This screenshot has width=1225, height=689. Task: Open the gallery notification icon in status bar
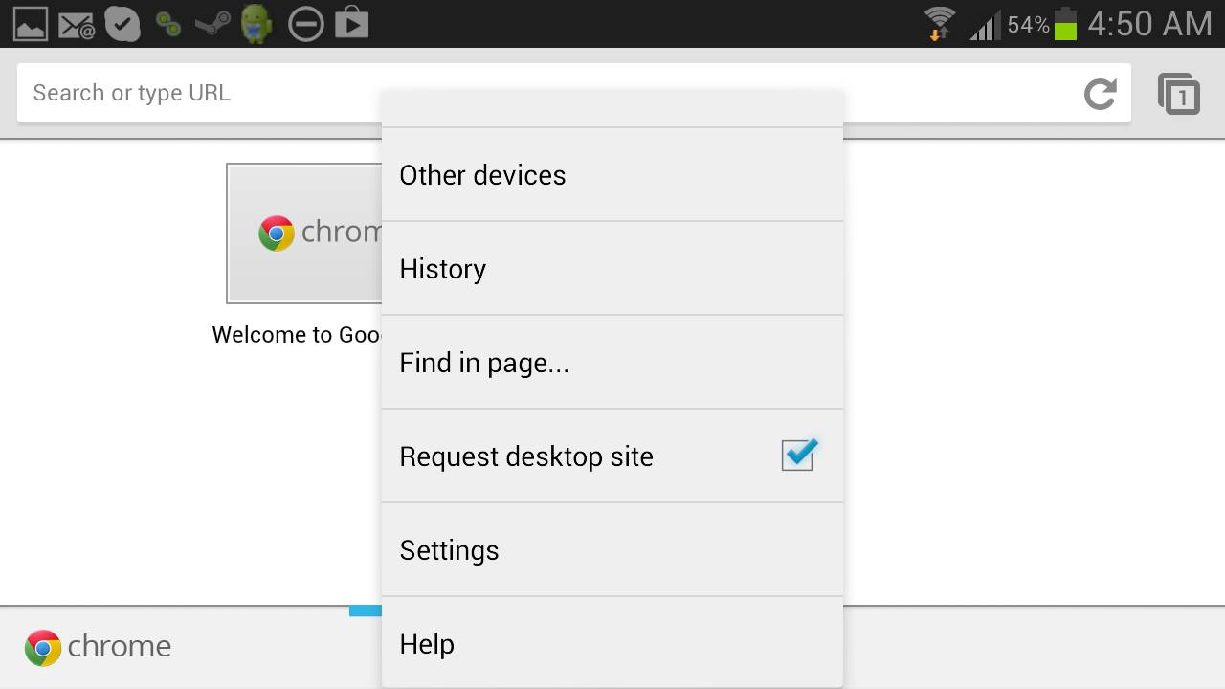[x=31, y=24]
